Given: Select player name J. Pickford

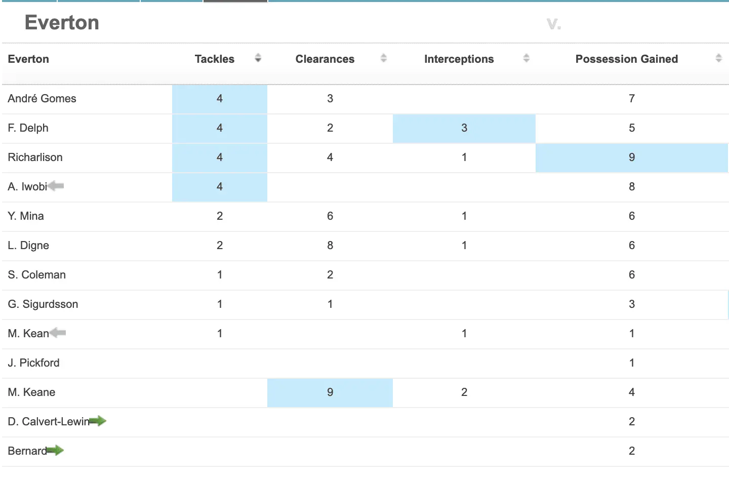Looking at the screenshot, I should click(34, 363).
